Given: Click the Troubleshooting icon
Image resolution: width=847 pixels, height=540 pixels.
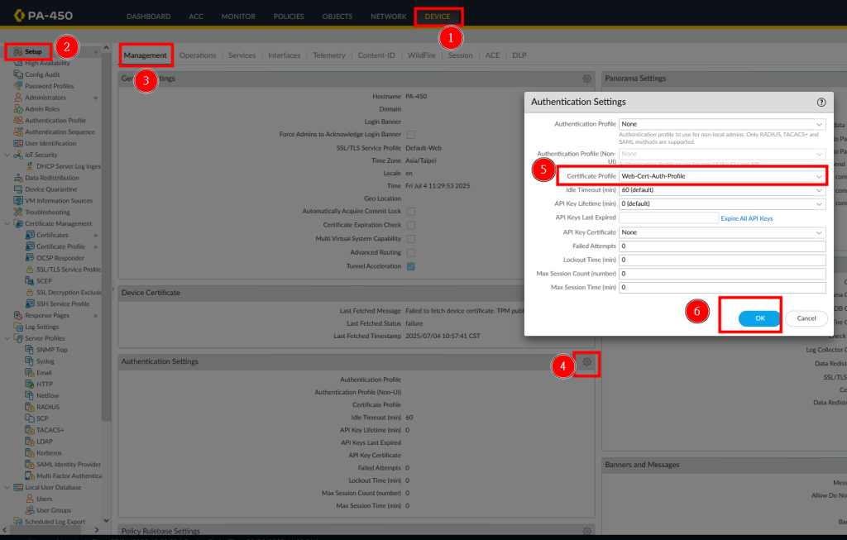Looking at the screenshot, I should (x=18, y=213).
